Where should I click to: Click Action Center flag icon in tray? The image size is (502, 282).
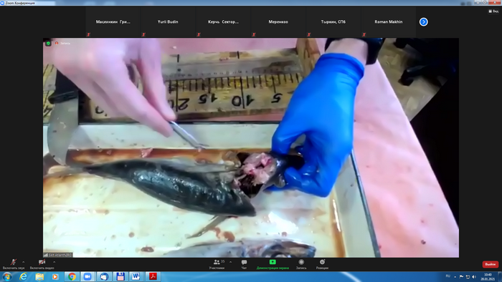click(x=461, y=276)
